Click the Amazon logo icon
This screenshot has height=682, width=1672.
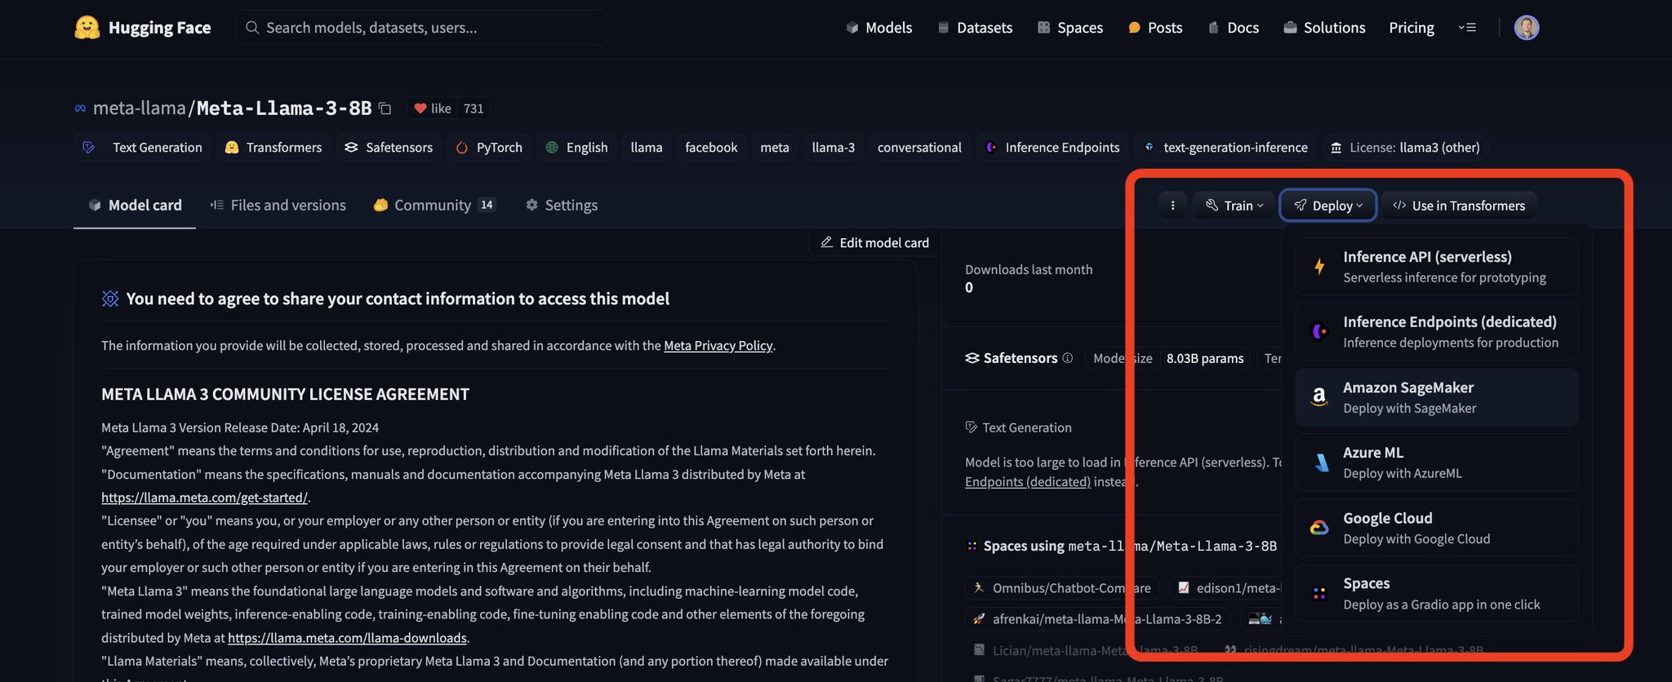click(1319, 396)
